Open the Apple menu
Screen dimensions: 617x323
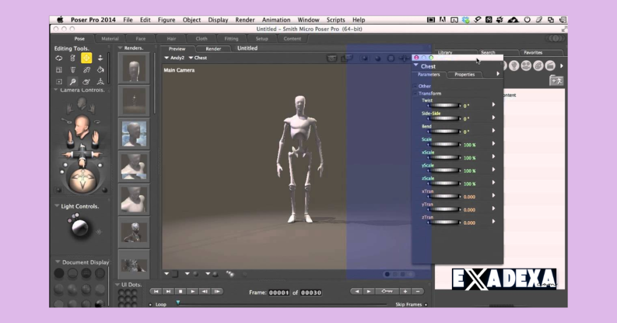point(60,20)
